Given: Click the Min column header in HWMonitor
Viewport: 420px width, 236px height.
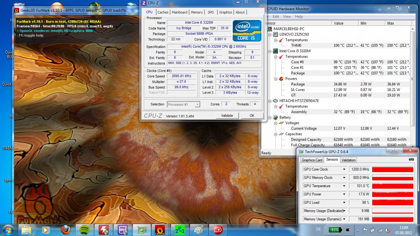Looking at the screenshot, I should coord(372,23).
